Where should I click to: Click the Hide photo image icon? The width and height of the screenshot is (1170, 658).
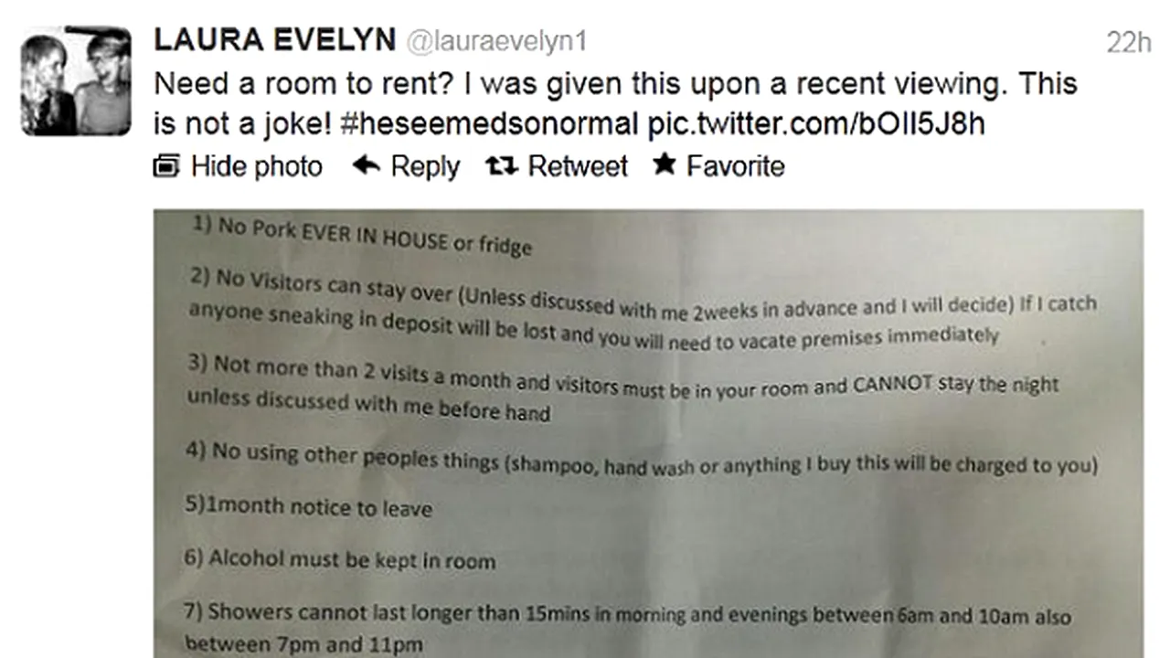coord(167,166)
